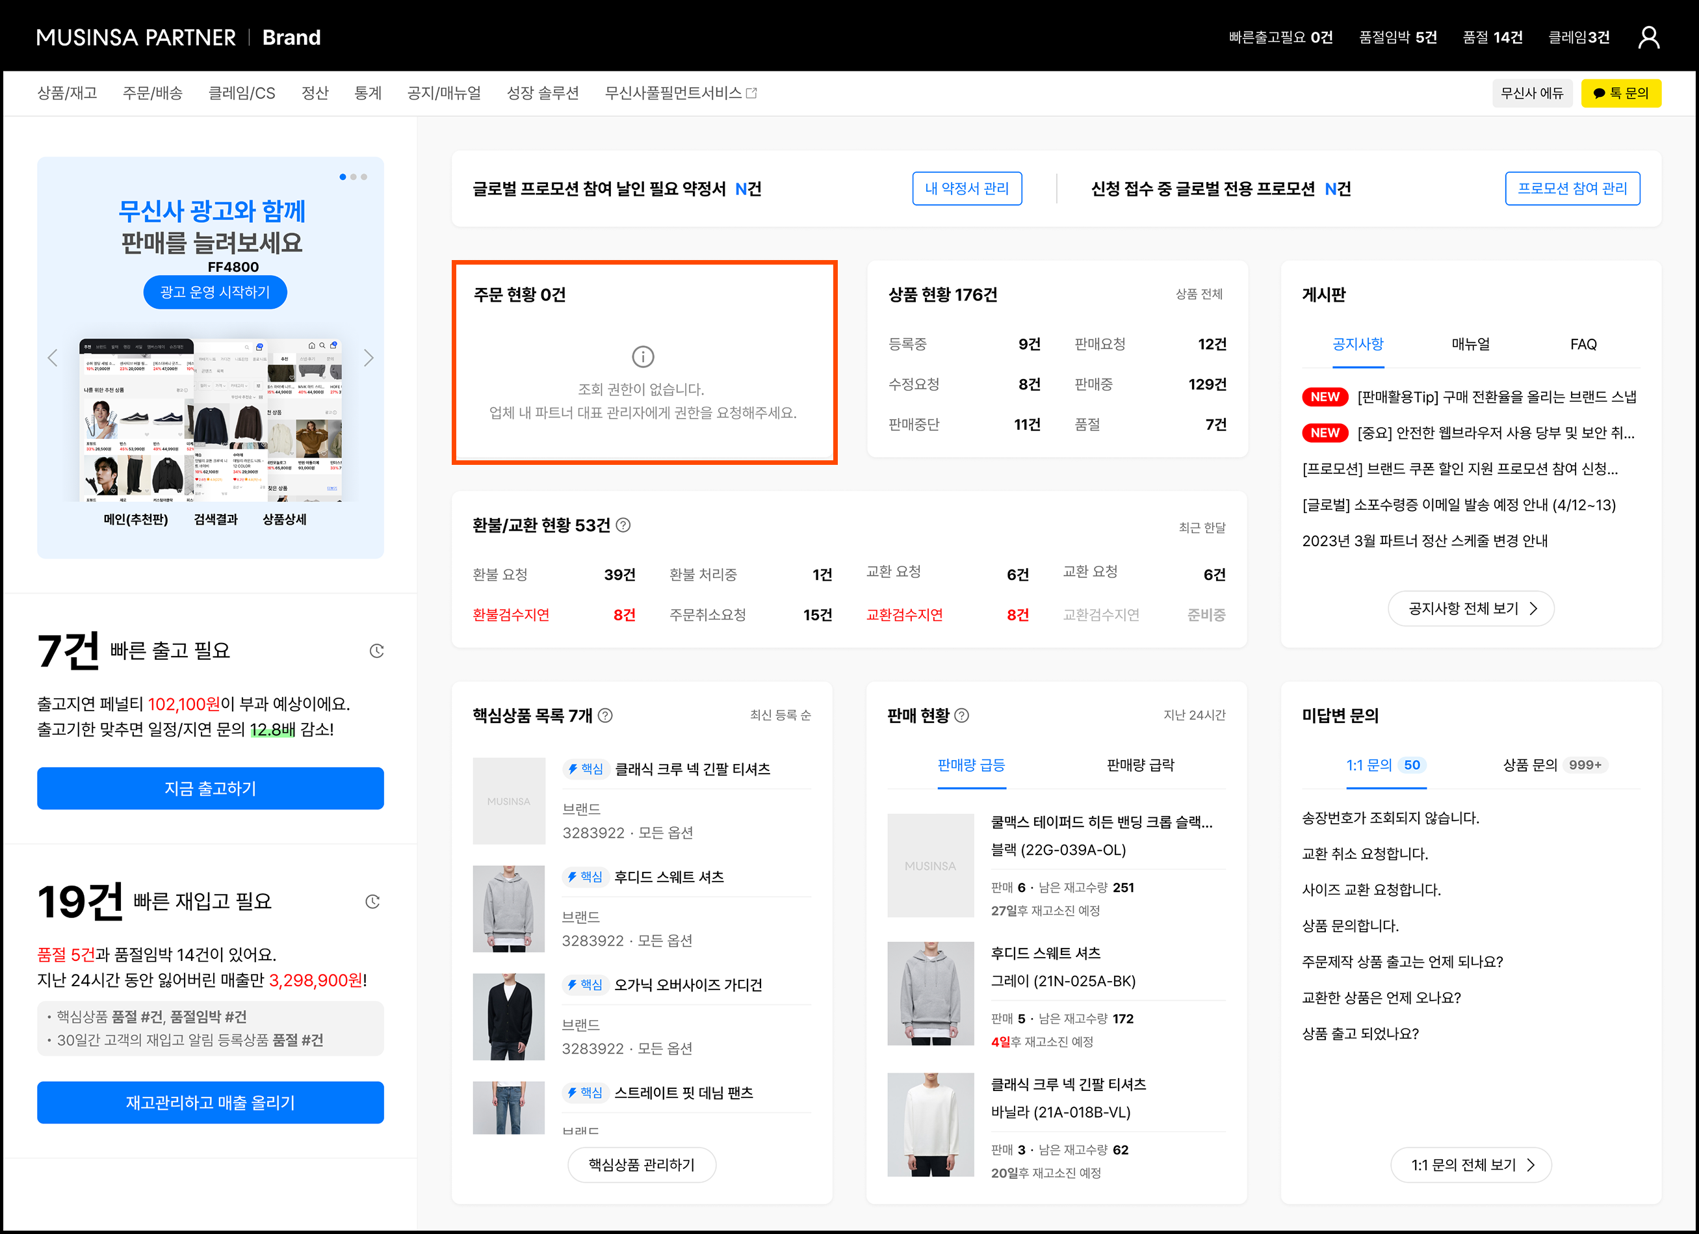Click help icon next to 환불/교환 현황
Image resolution: width=1699 pixels, height=1234 pixels.
(623, 525)
